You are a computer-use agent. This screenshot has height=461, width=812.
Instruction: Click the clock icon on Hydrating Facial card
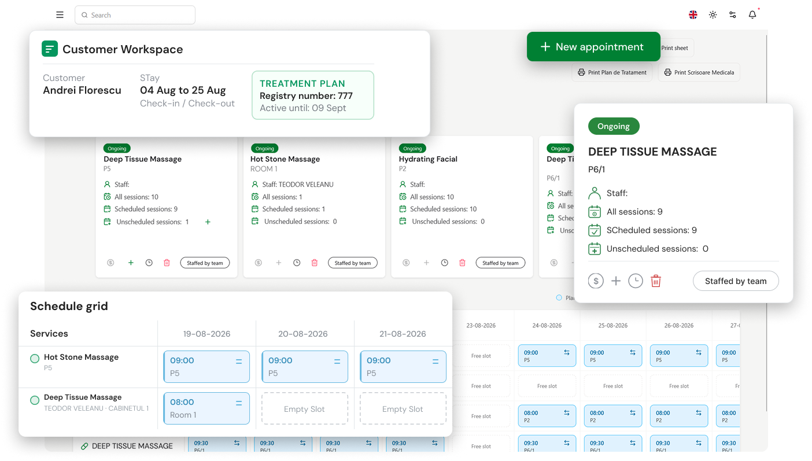tap(444, 263)
